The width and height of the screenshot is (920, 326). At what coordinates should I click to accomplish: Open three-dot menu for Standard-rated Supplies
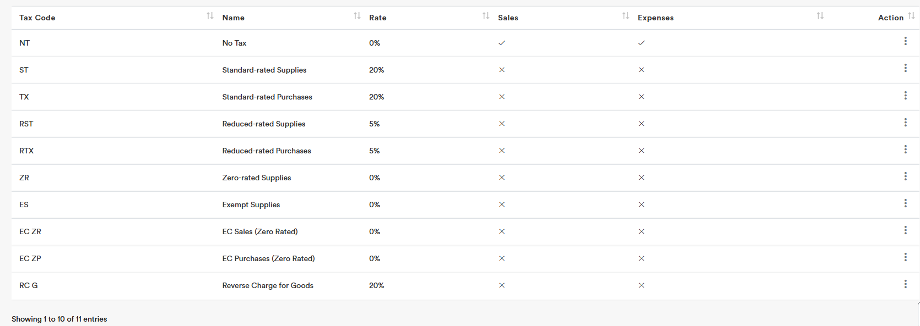click(x=905, y=68)
